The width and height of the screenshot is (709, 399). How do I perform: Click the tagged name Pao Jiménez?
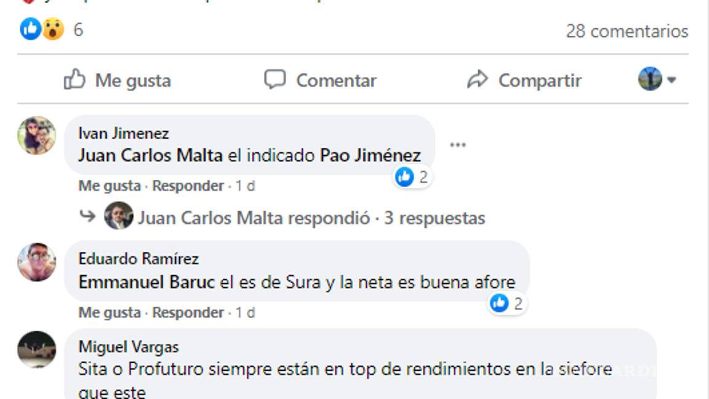click(369, 156)
